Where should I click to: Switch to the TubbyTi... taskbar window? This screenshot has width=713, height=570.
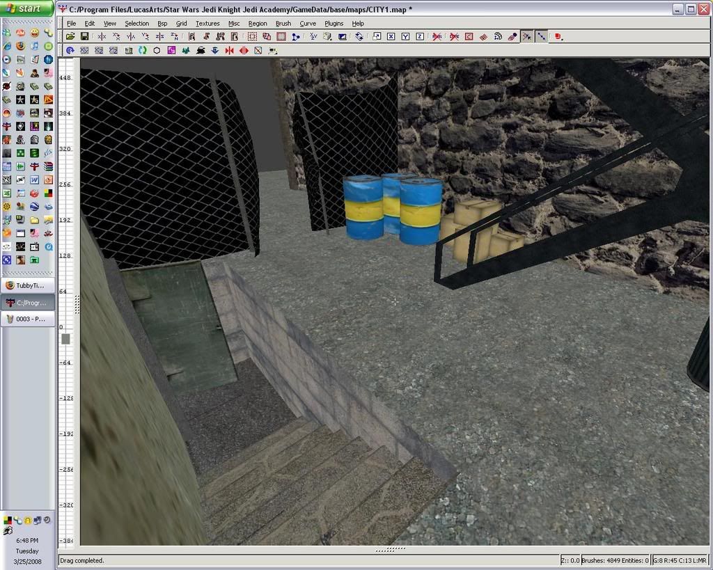28,285
